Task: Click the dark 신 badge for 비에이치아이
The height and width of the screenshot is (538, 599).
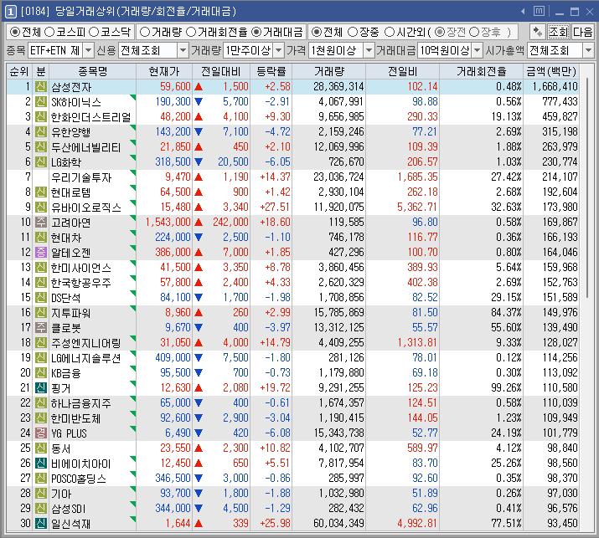Action: pos(40,464)
